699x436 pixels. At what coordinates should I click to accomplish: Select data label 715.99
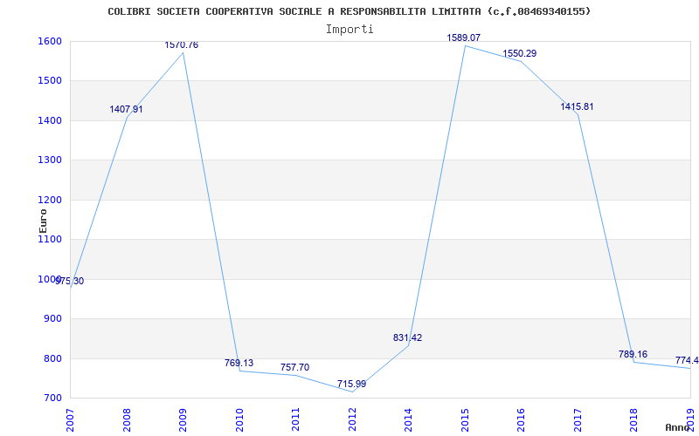pyautogui.click(x=352, y=384)
